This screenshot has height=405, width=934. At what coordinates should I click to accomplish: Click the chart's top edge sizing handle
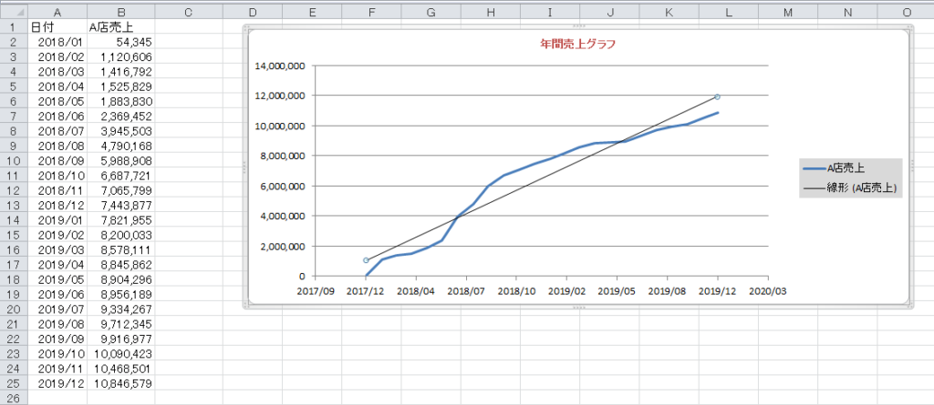578,25
